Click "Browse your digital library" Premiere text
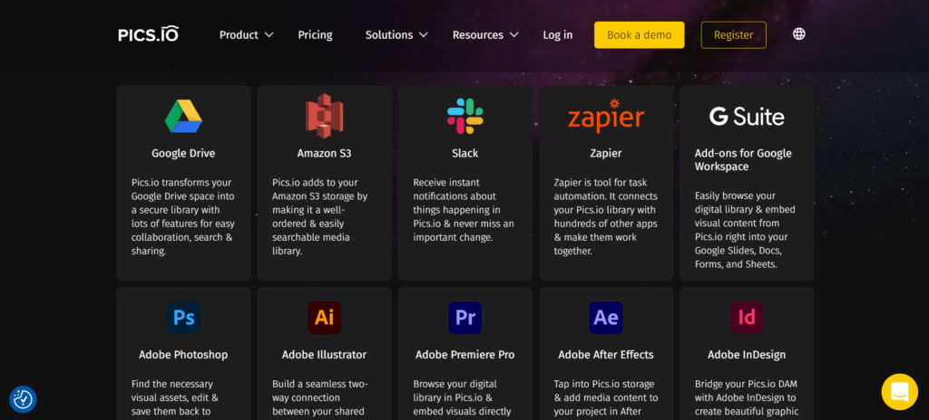 462,397
